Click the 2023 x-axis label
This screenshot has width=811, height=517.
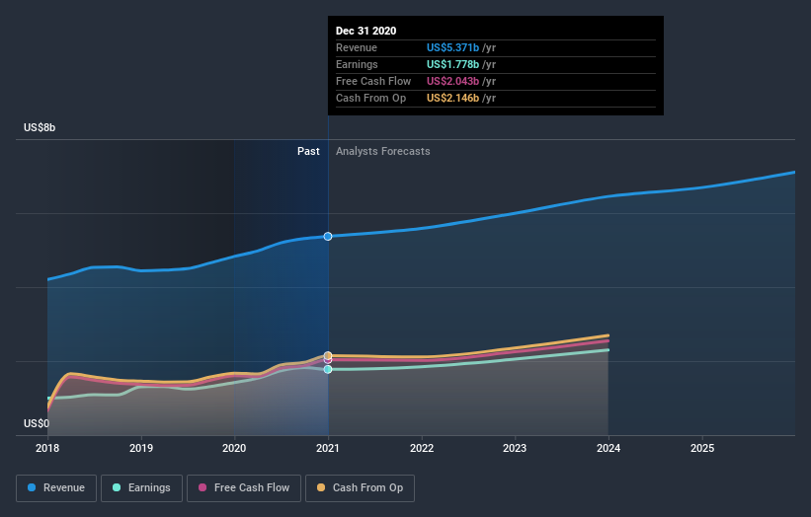[515, 448]
